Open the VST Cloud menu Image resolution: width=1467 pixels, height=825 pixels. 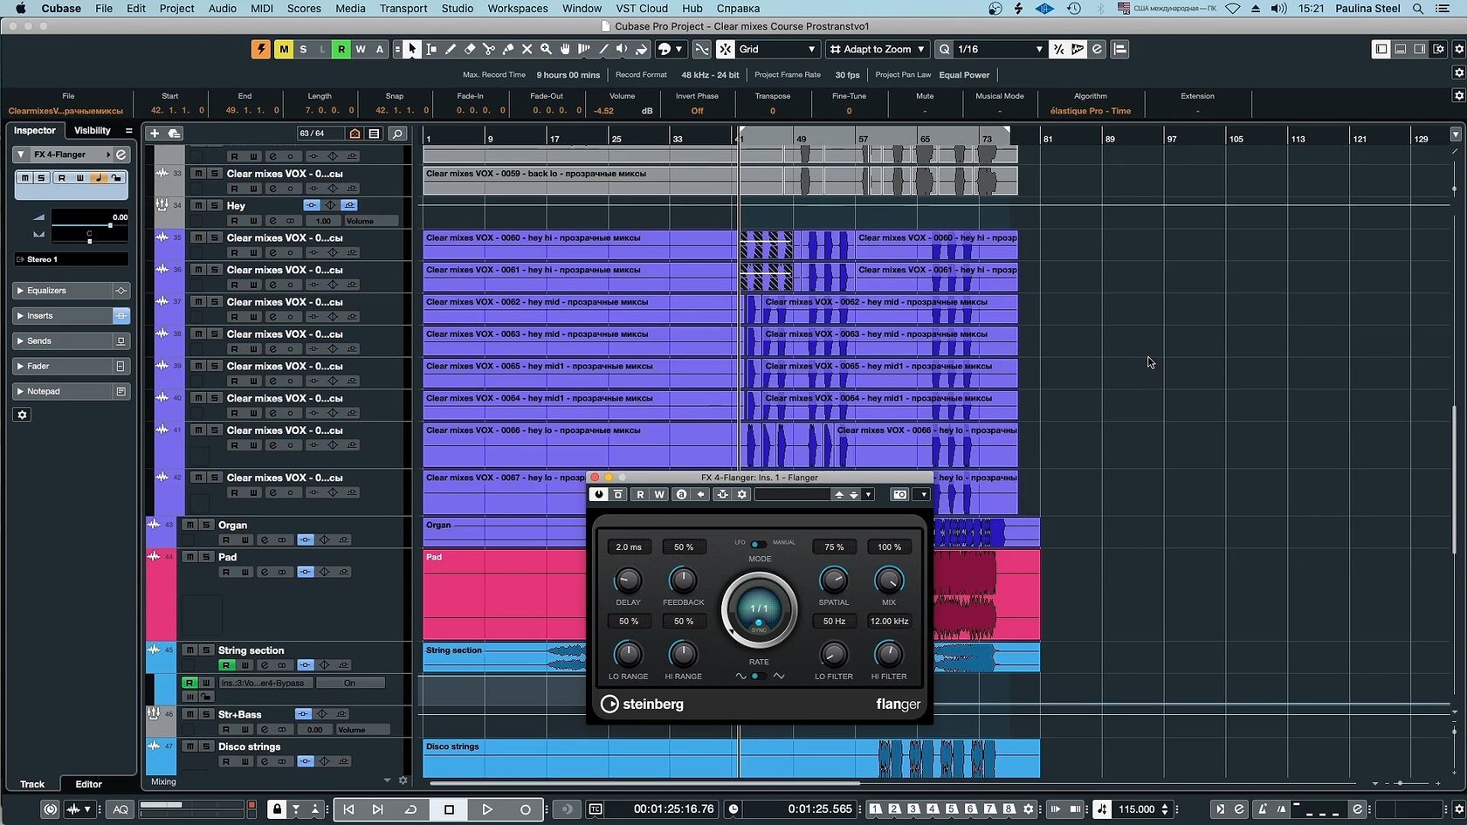[x=642, y=9]
